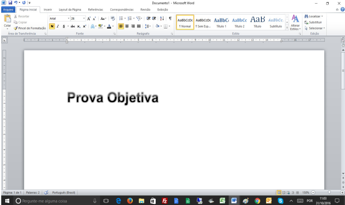
Task: Click Localizar (find) button
Action: click(x=313, y=16)
